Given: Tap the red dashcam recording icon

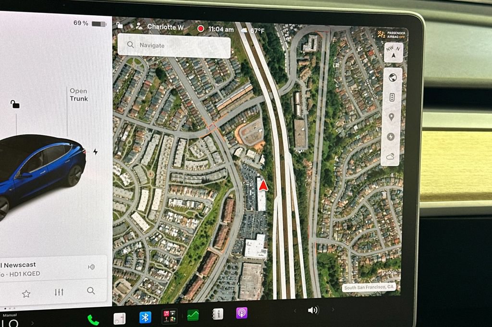Looking at the screenshot, I should tap(200, 29).
